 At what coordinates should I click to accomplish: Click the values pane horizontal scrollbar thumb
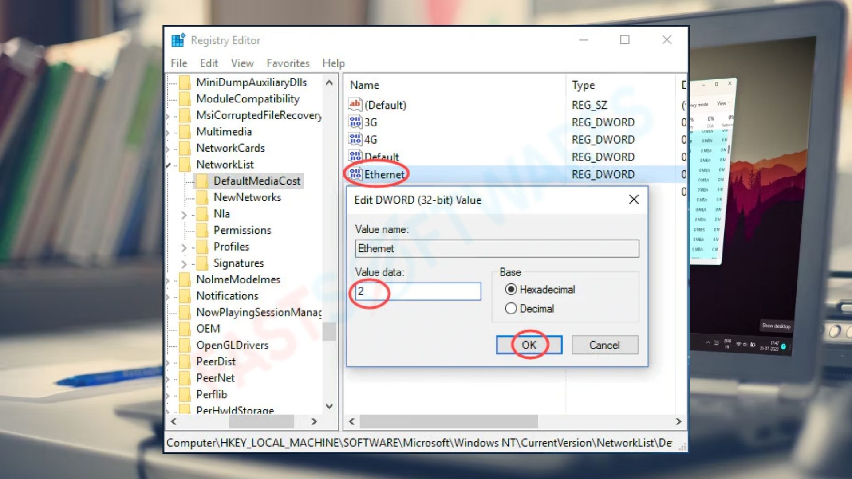tap(449, 421)
